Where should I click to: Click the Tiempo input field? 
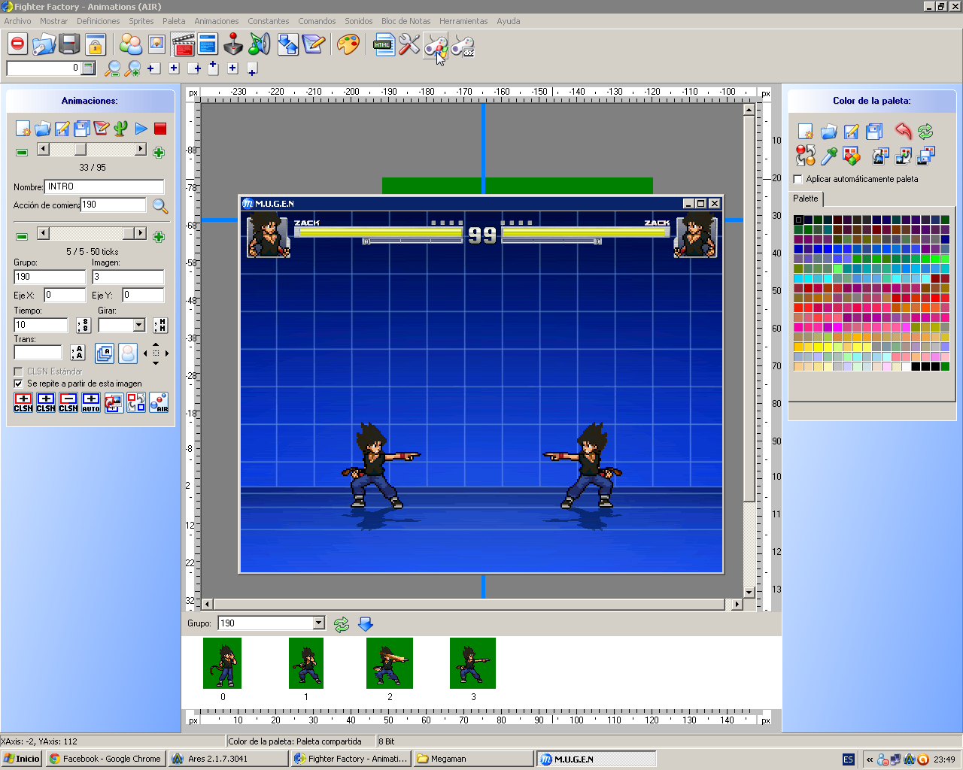[x=41, y=325]
